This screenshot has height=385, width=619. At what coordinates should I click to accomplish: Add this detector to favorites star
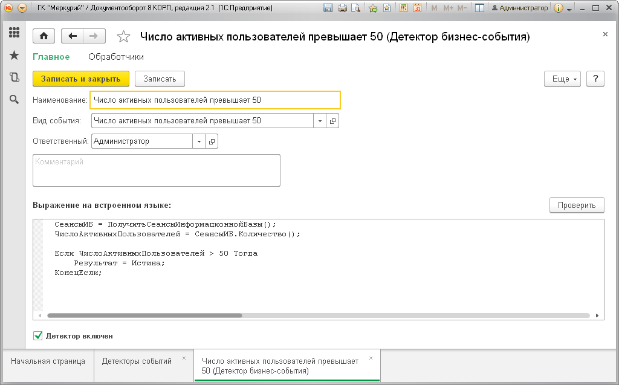point(123,37)
